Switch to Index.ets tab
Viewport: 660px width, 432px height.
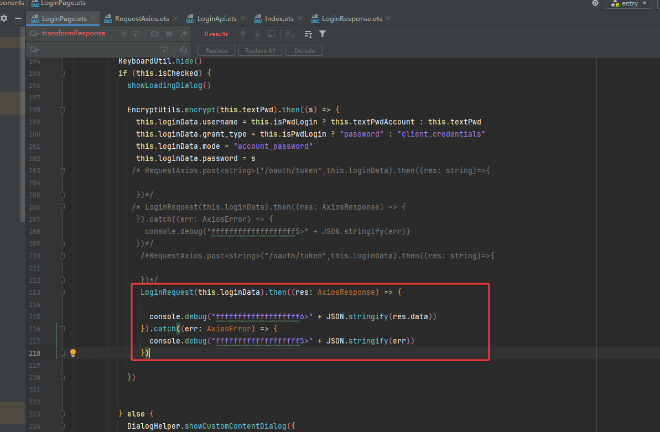pos(279,18)
